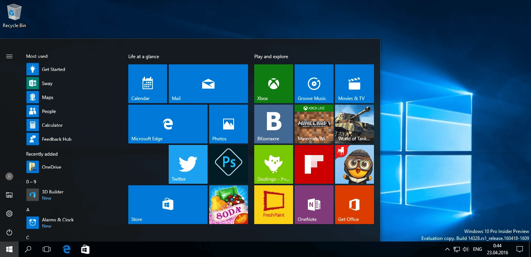
Task: Open the Mail tile
Action: pyautogui.click(x=208, y=84)
